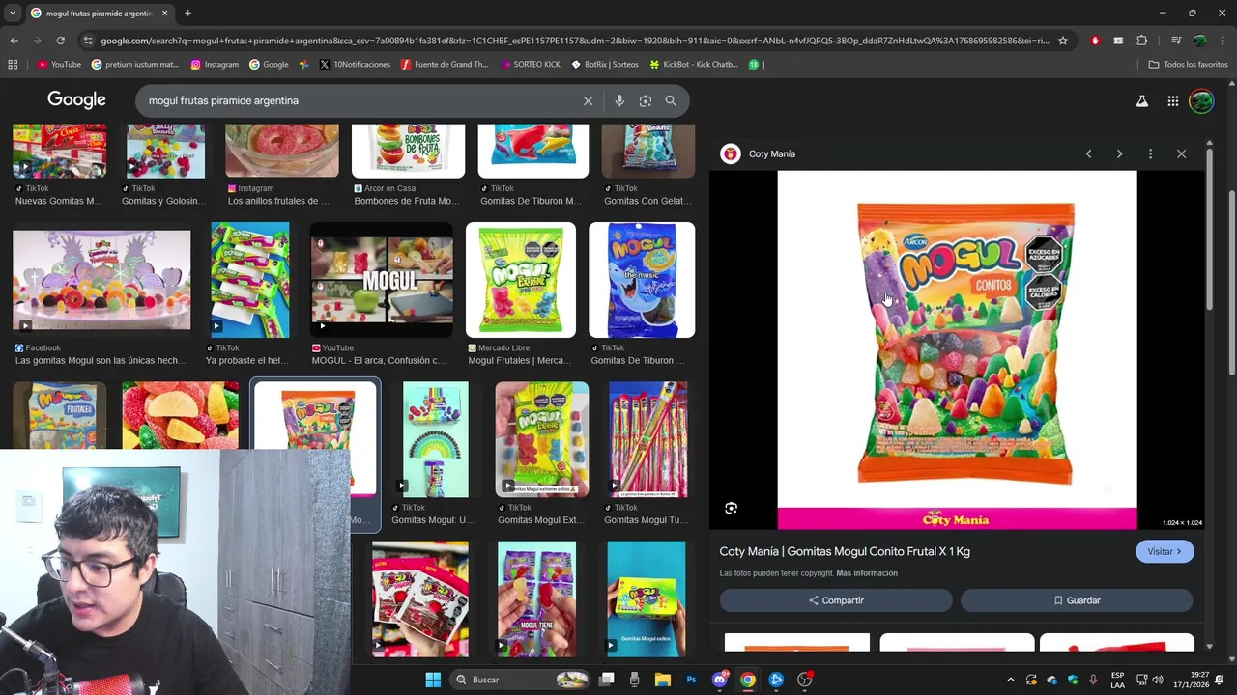Open the Windows Start menu
Image resolution: width=1237 pixels, height=695 pixels.
pyautogui.click(x=433, y=680)
